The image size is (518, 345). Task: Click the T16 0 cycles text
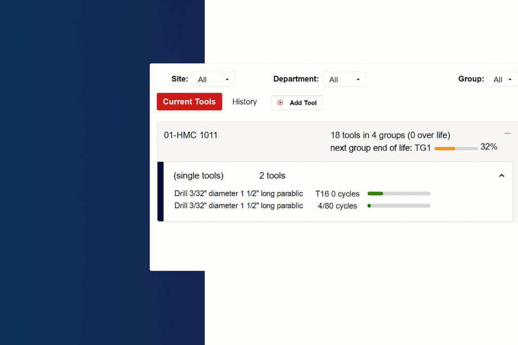pos(337,194)
